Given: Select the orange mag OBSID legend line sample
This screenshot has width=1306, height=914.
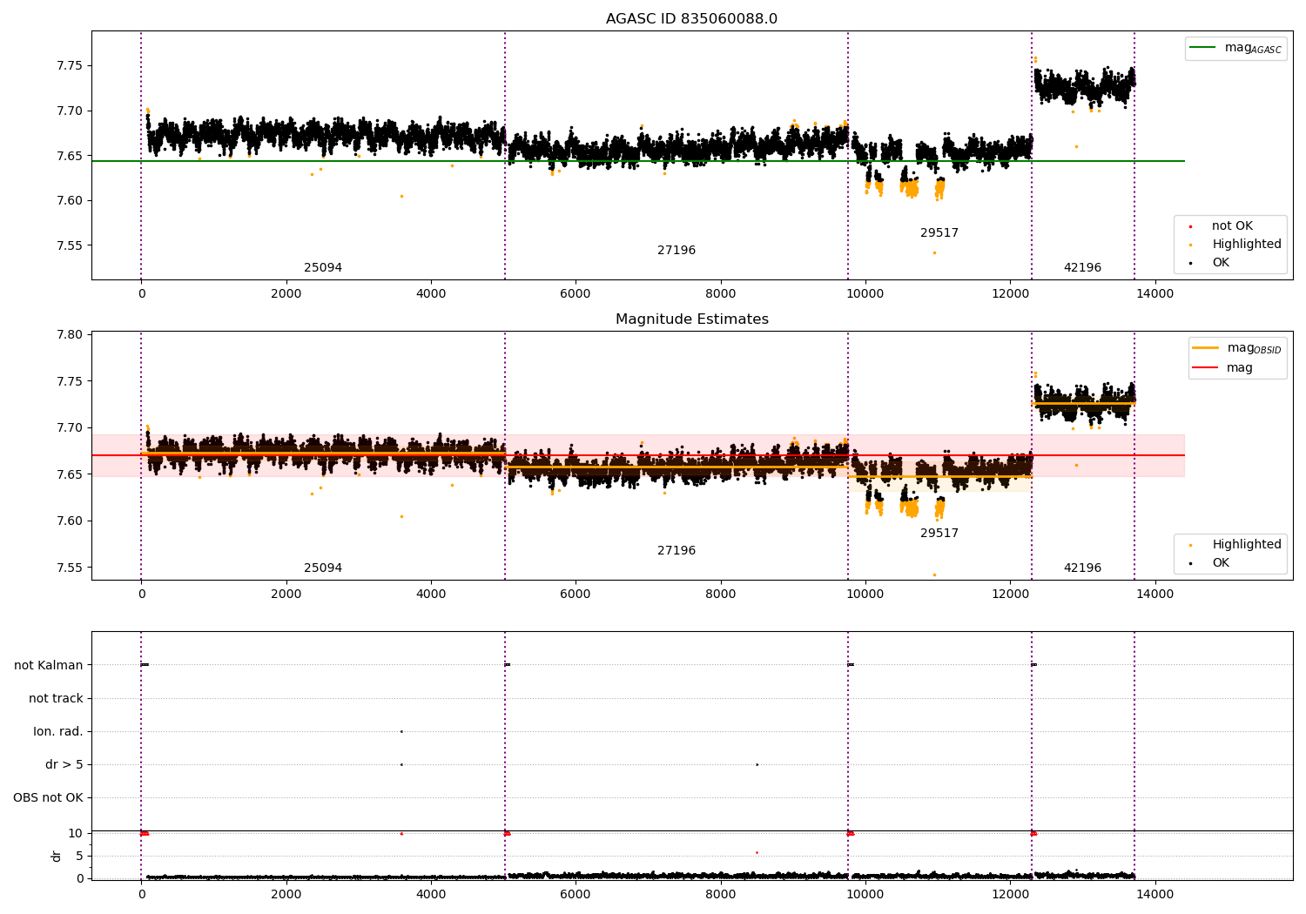Looking at the screenshot, I should point(1205,348).
